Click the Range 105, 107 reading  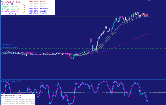tap(10, 7)
